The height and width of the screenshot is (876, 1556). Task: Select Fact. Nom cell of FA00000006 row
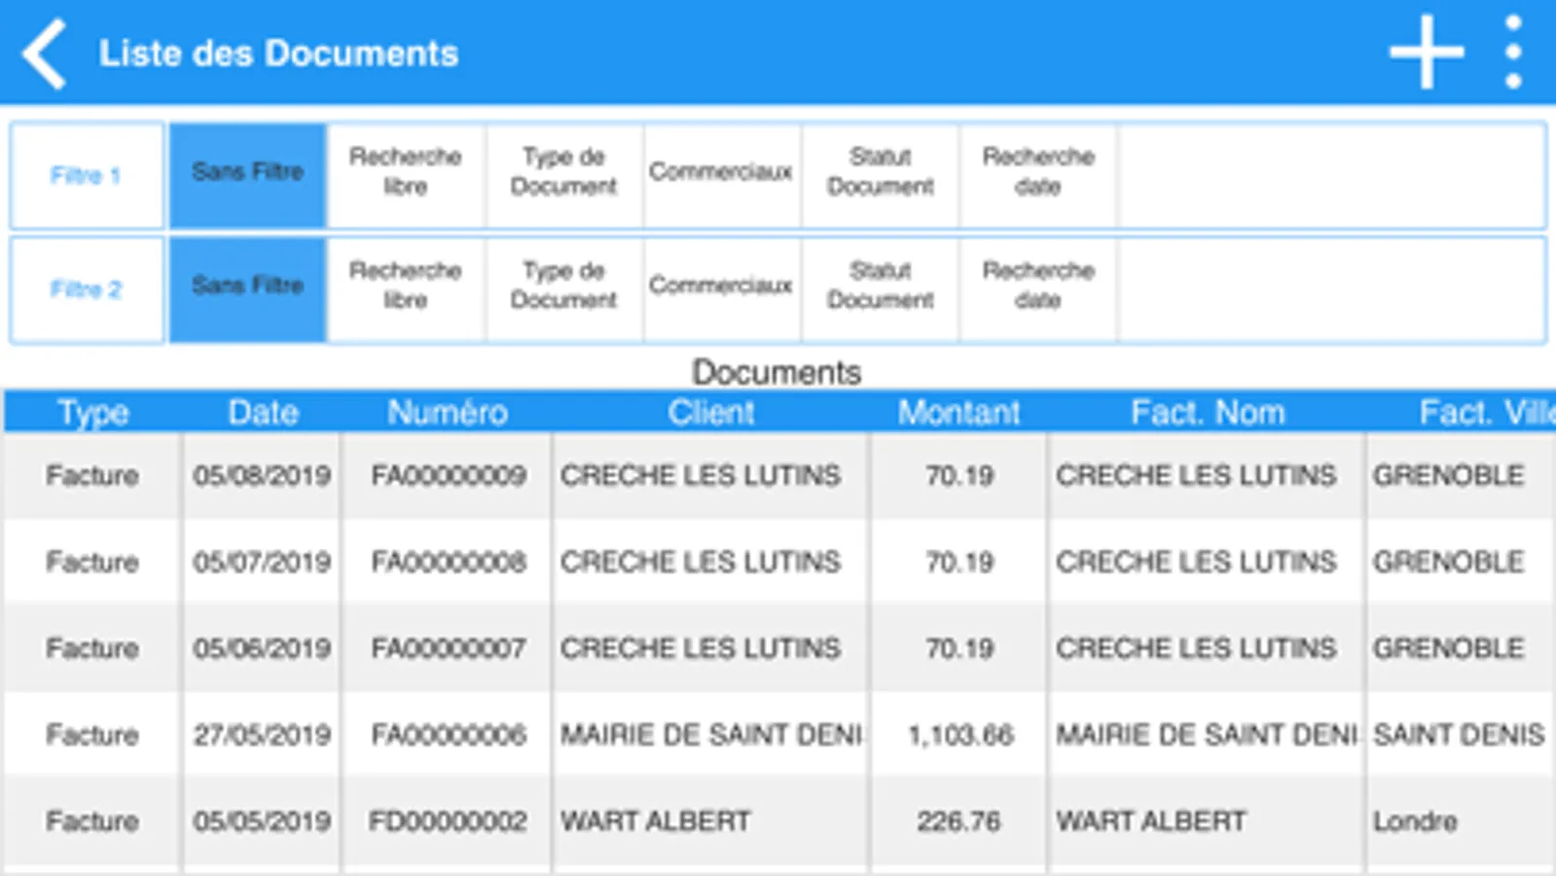click(1208, 735)
